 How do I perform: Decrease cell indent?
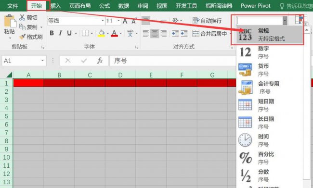pyautogui.click(x=175, y=33)
